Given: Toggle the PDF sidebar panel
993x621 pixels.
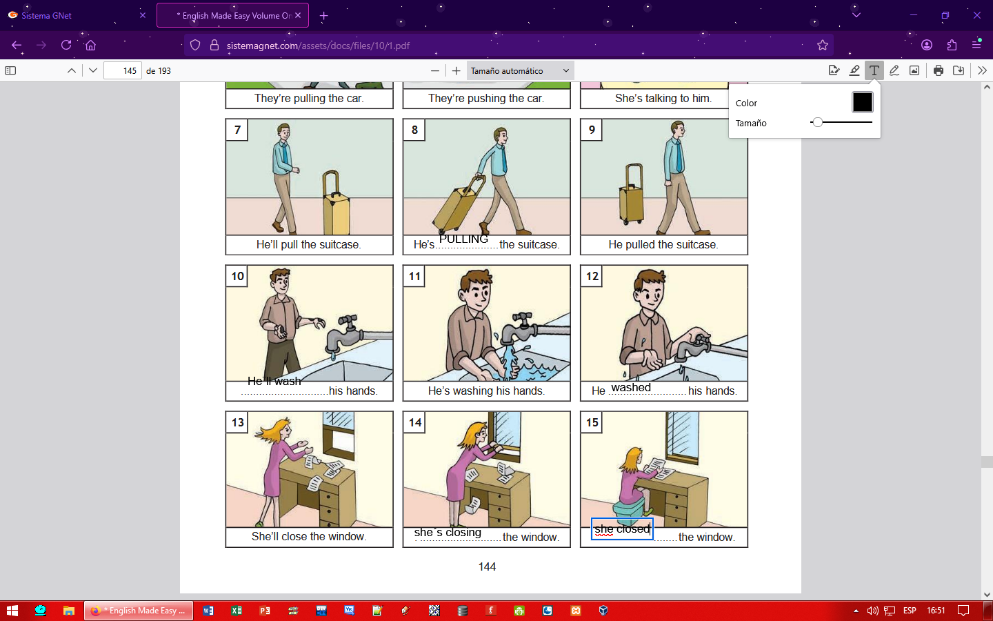Looking at the screenshot, I should [10, 70].
